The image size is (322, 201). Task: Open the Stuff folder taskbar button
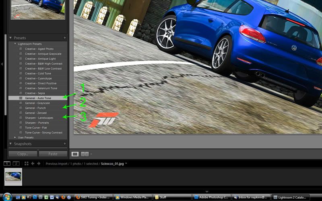173,197
